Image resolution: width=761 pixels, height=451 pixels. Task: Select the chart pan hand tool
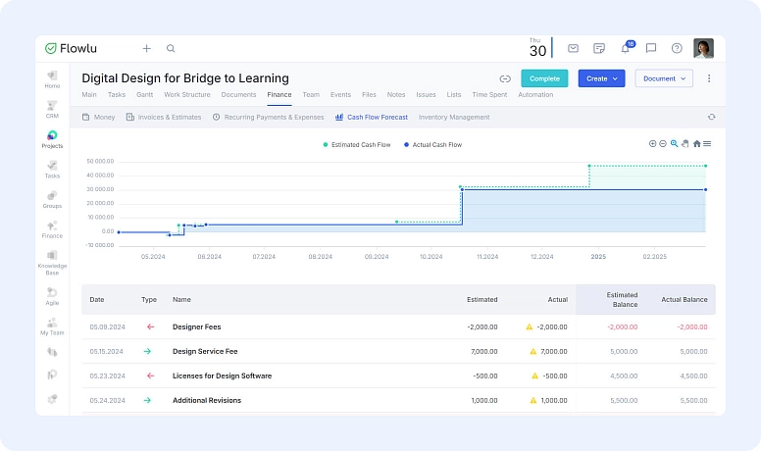click(685, 144)
